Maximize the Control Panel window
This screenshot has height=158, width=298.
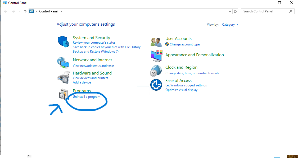click(279, 3)
